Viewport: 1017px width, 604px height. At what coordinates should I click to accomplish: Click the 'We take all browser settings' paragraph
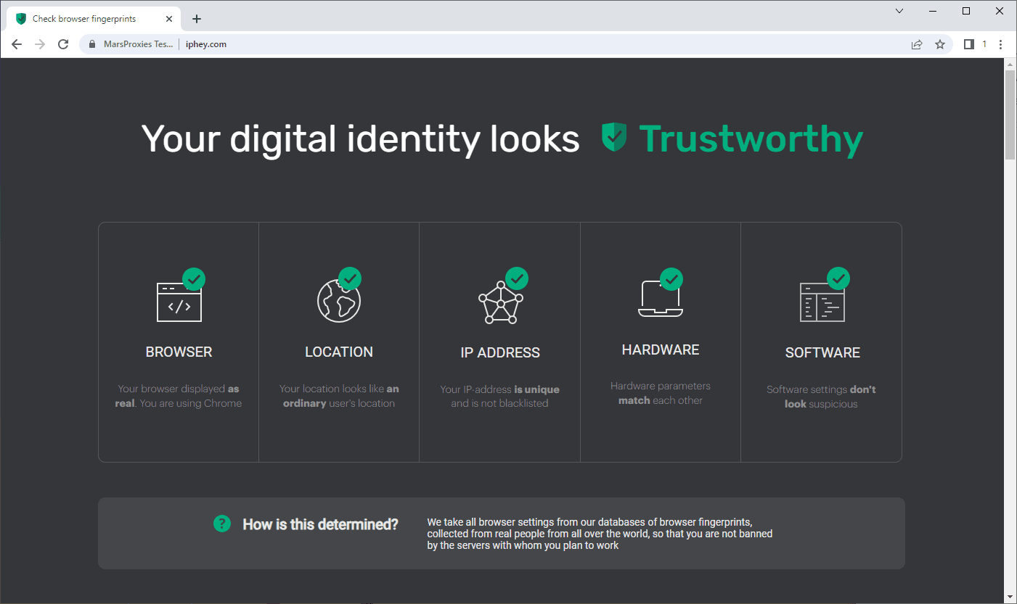click(x=600, y=534)
